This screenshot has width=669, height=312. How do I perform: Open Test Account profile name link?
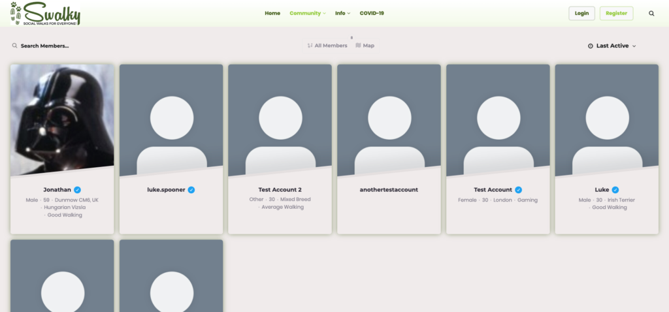[x=493, y=190]
